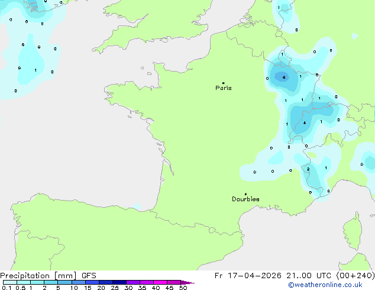
Task: Click the legend label '45'
Action: point(169,288)
